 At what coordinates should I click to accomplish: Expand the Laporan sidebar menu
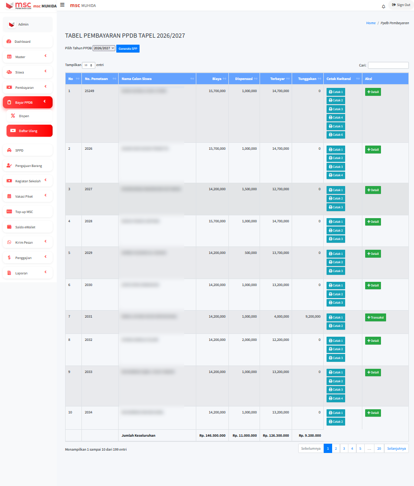(x=27, y=273)
